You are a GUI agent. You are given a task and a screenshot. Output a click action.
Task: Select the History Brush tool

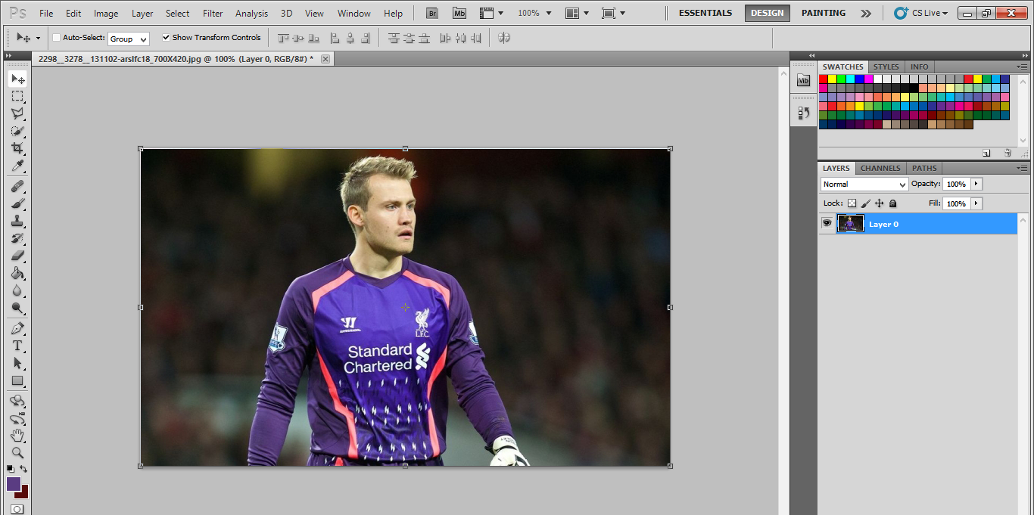(x=17, y=238)
